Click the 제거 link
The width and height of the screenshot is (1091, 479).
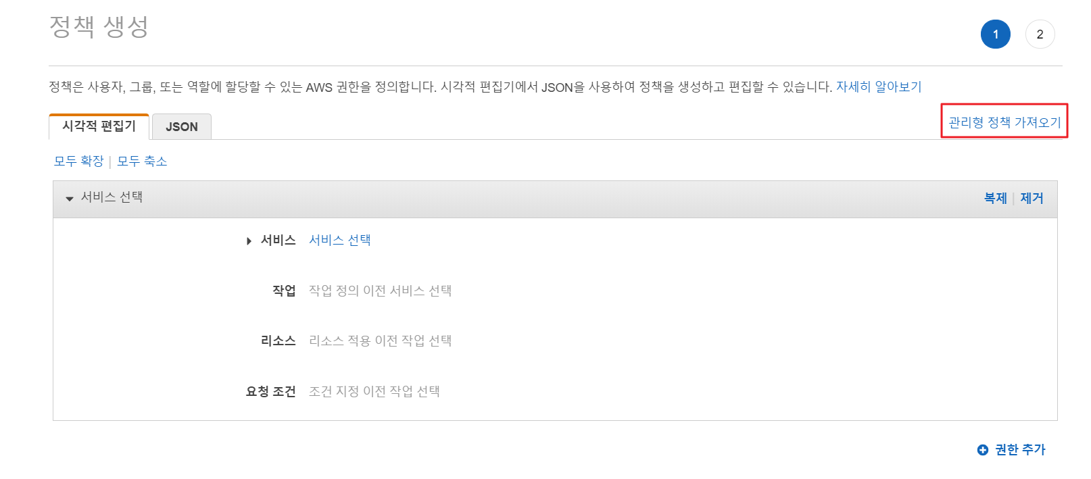1032,199
